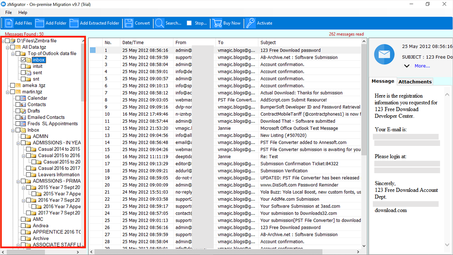
Task: Select the Microsoft Office Outlook Test Message row
Action: [225, 128]
